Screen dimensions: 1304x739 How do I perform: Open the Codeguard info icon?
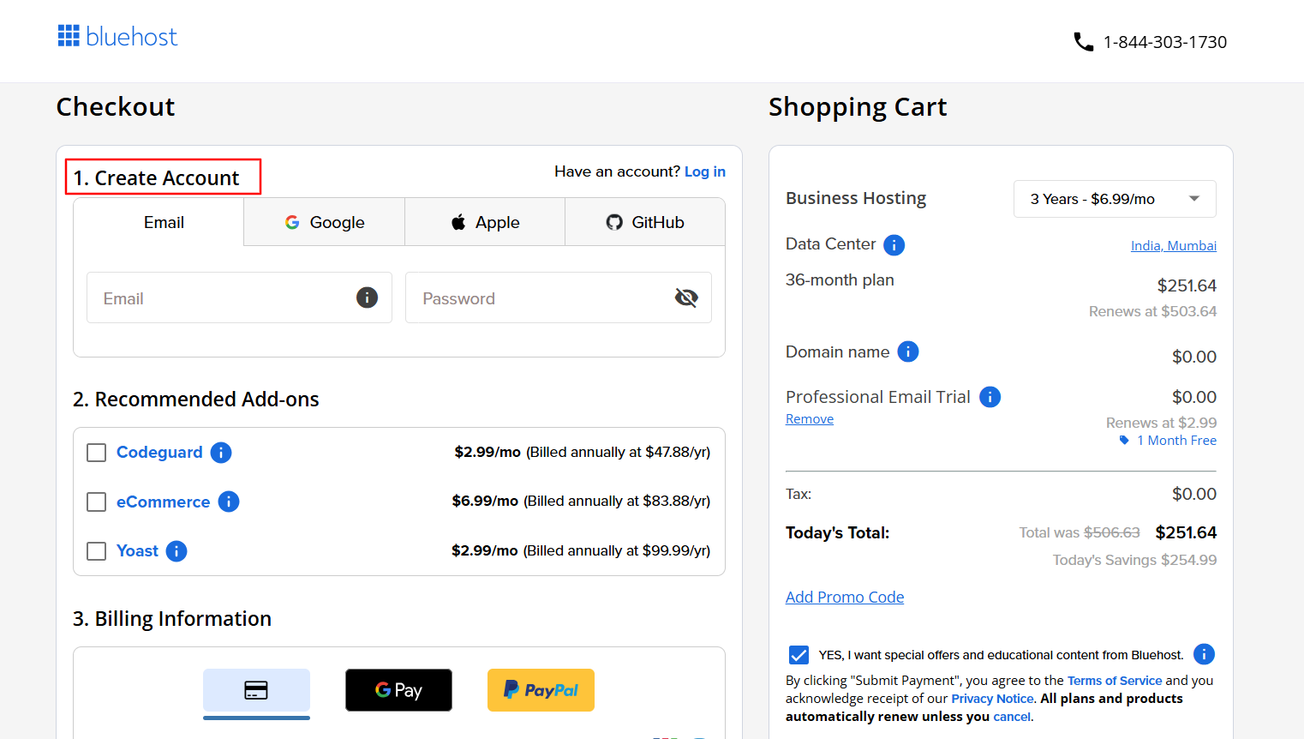point(221,452)
